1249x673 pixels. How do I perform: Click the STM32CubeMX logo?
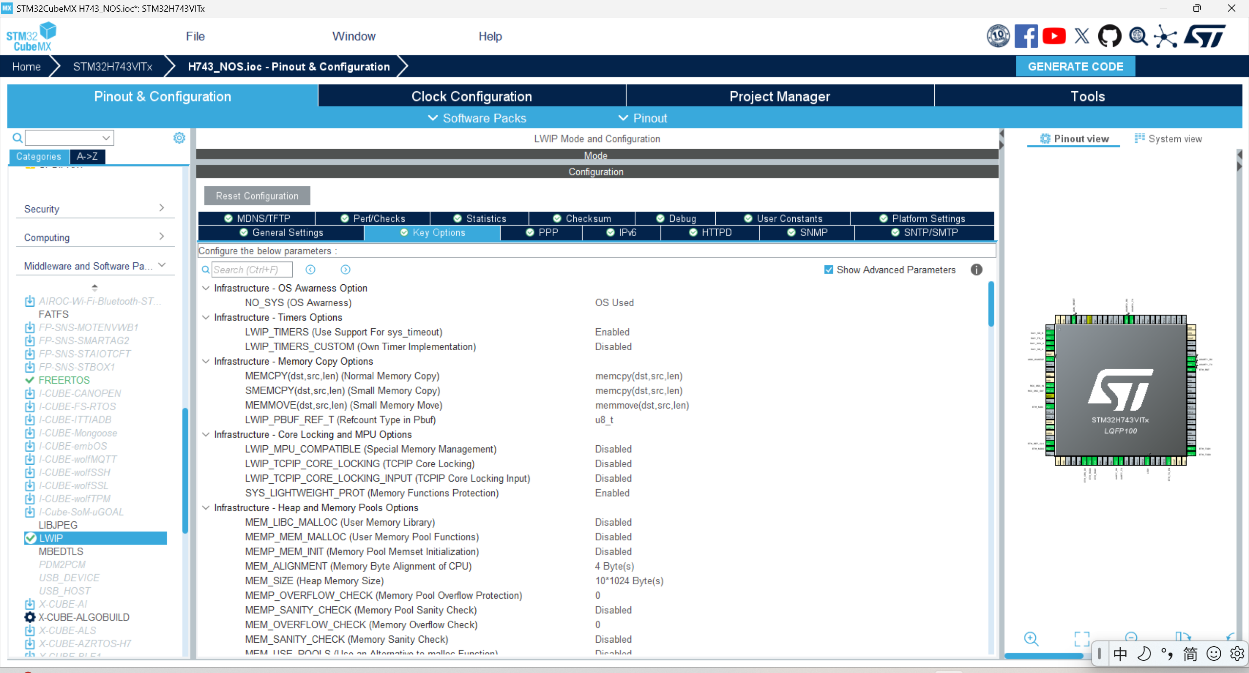tap(31, 37)
